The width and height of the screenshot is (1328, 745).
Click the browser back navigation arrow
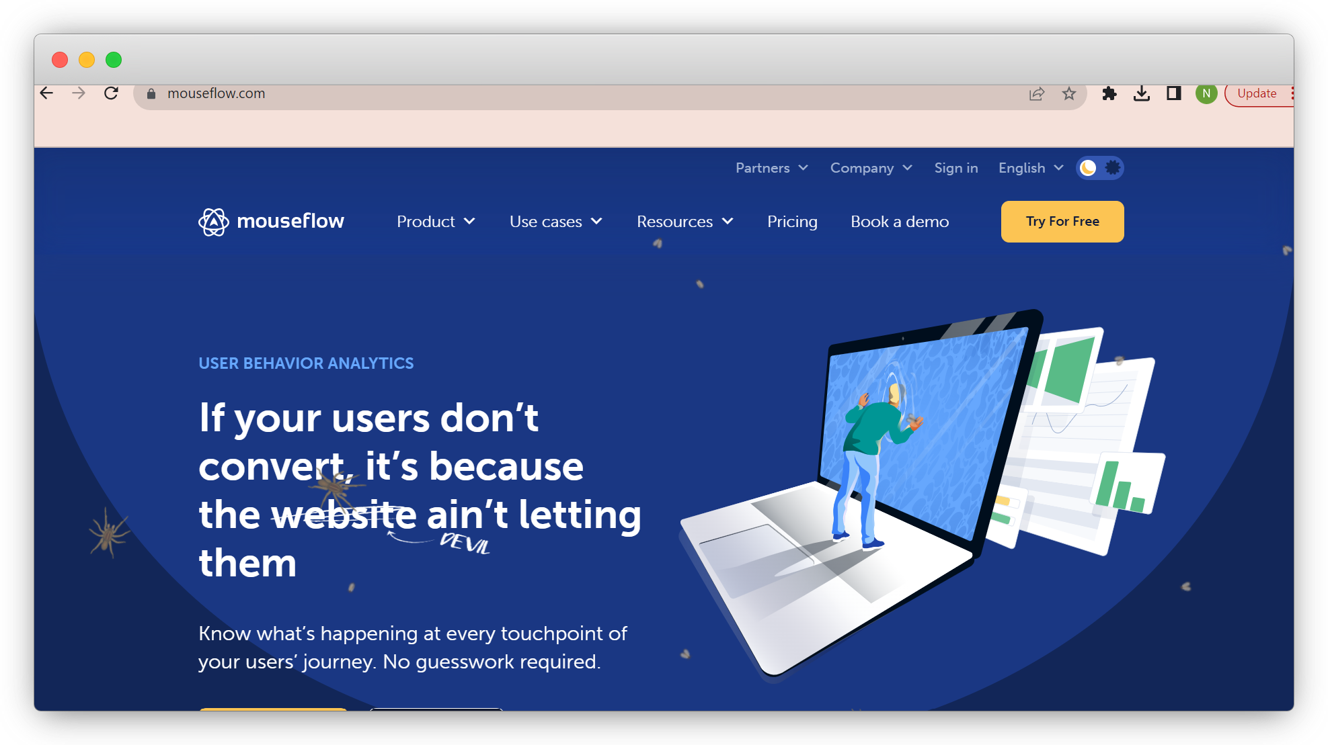[46, 93]
